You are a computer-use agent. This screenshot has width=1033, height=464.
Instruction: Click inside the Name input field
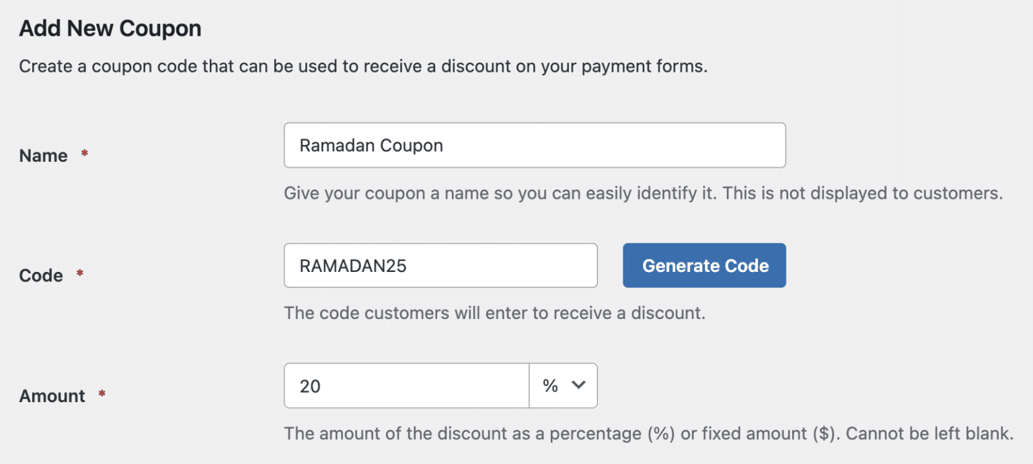[x=535, y=145]
